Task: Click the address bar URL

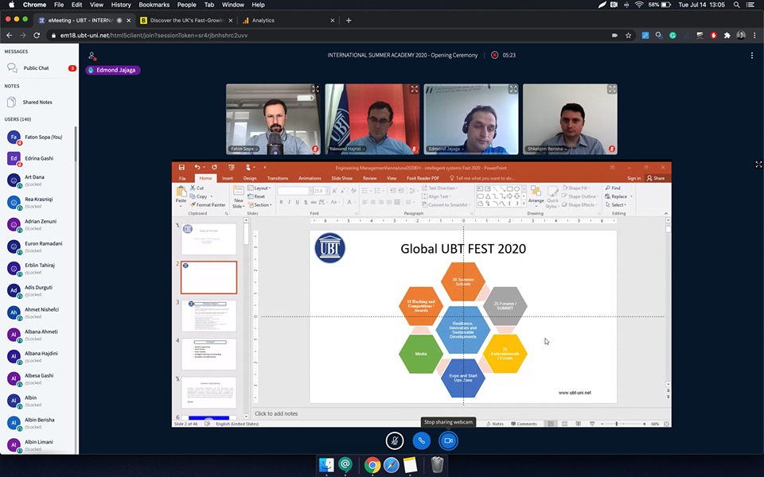Action: (154, 36)
